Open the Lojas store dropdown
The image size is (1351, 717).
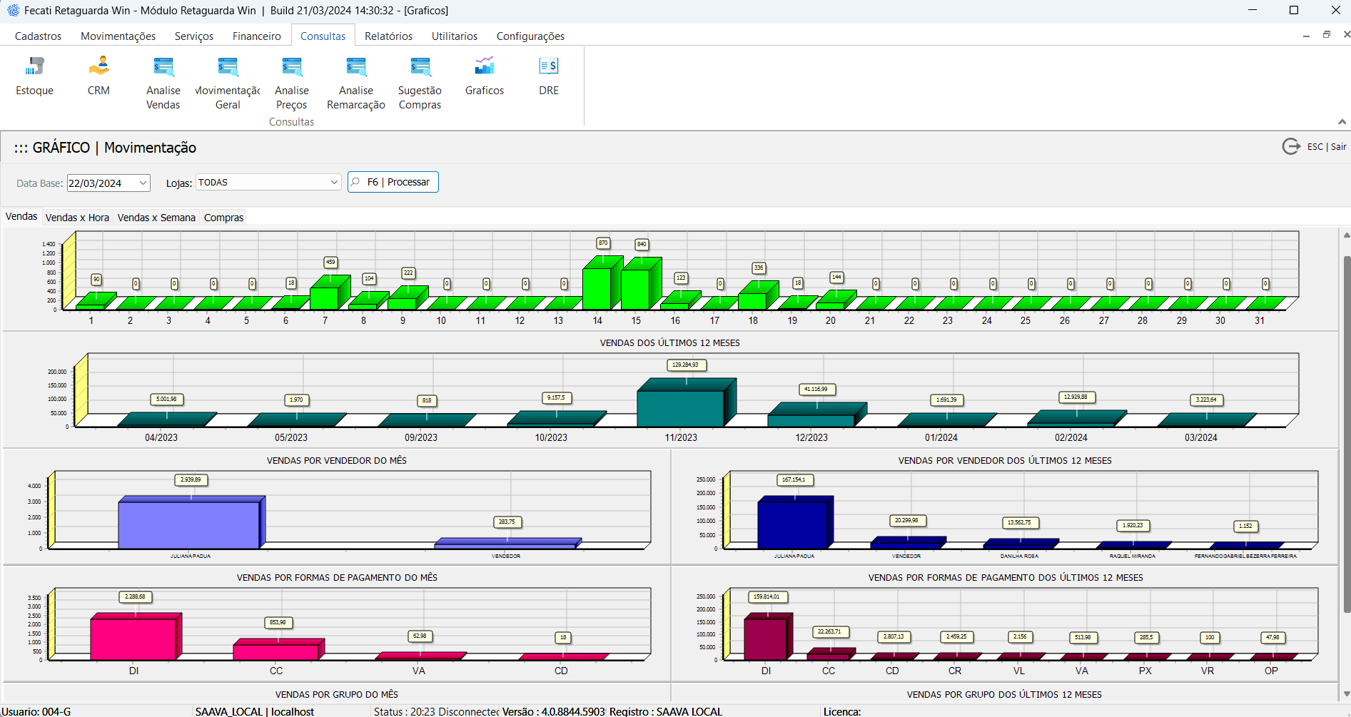333,183
